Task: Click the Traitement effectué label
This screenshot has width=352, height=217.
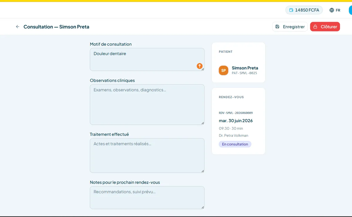Action: pyautogui.click(x=109, y=134)
